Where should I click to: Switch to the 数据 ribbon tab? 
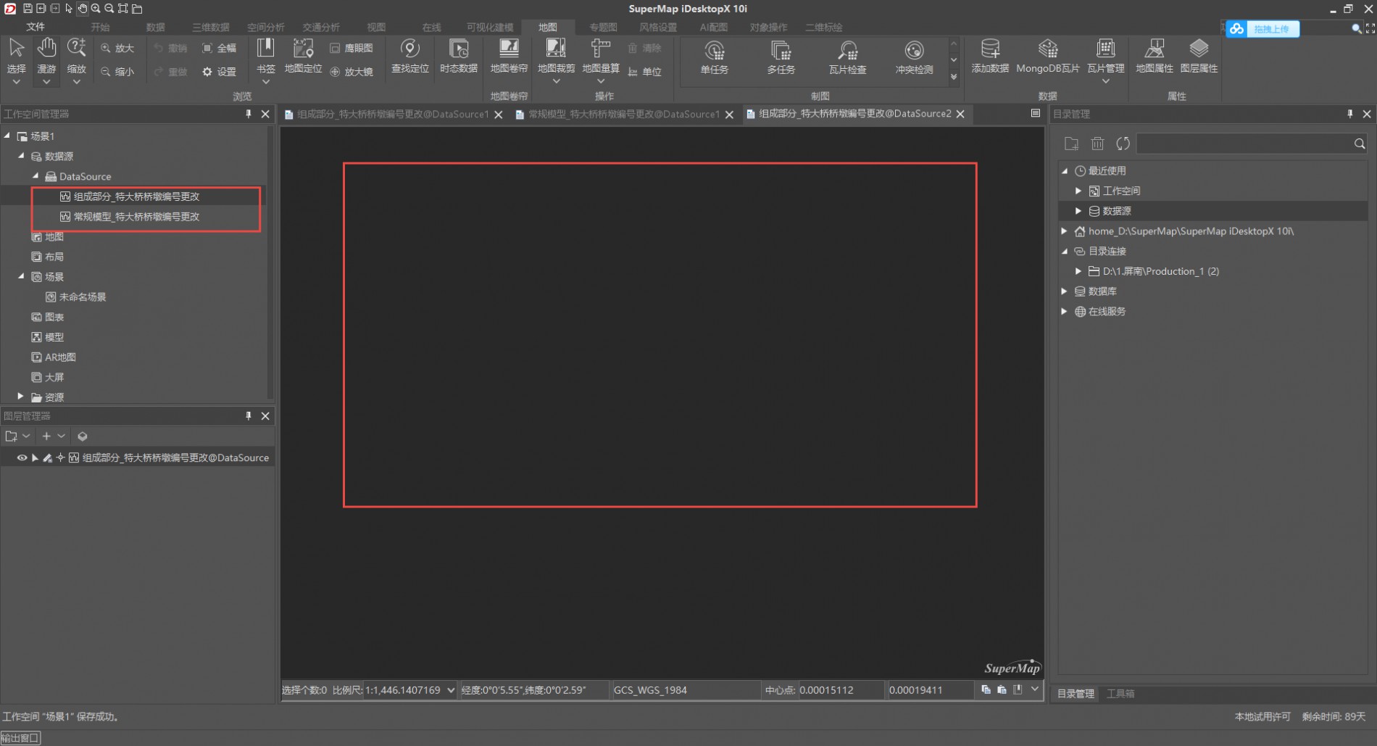point(155,27)
